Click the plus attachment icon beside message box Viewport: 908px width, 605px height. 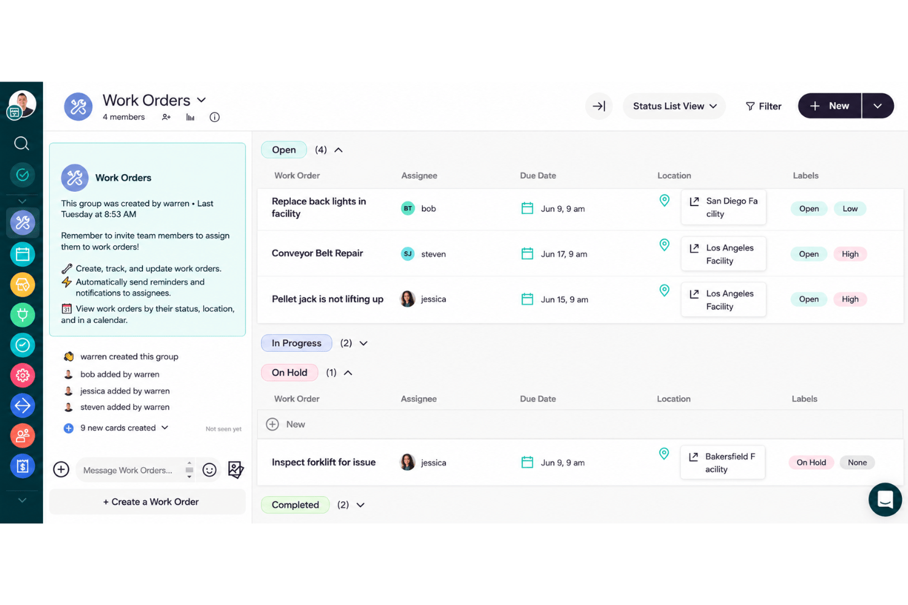[x=61, y=470]
